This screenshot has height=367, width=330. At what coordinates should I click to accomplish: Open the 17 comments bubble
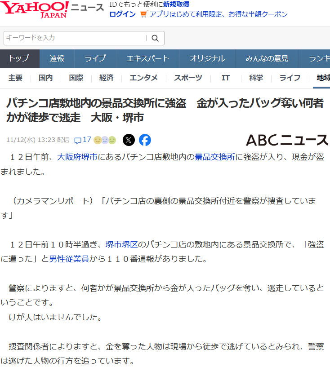coord(83,140)
